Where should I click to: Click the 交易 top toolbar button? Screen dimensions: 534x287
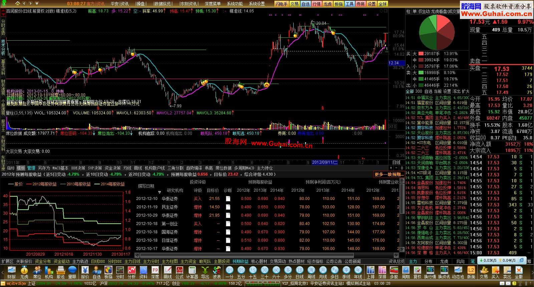click(294, 4)
